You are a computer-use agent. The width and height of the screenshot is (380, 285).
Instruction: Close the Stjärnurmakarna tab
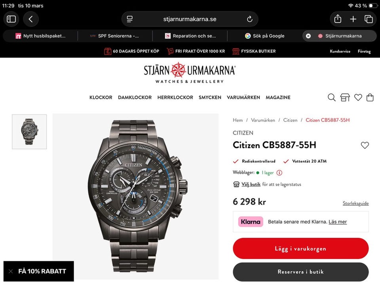(x=308, y=36)
